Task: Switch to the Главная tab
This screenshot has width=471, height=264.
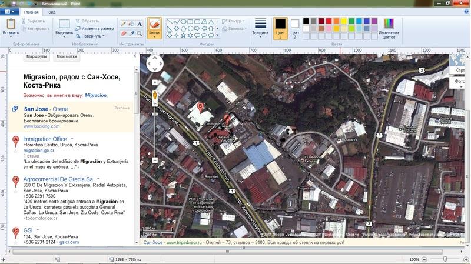Action: click(x=31, y=12)
